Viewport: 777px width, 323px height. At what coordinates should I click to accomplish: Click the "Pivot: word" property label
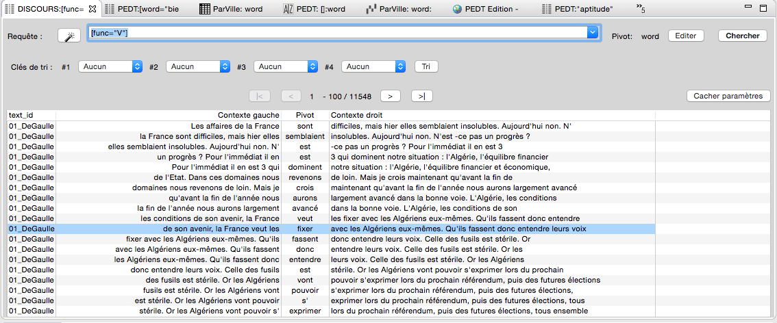pos(635,36)
